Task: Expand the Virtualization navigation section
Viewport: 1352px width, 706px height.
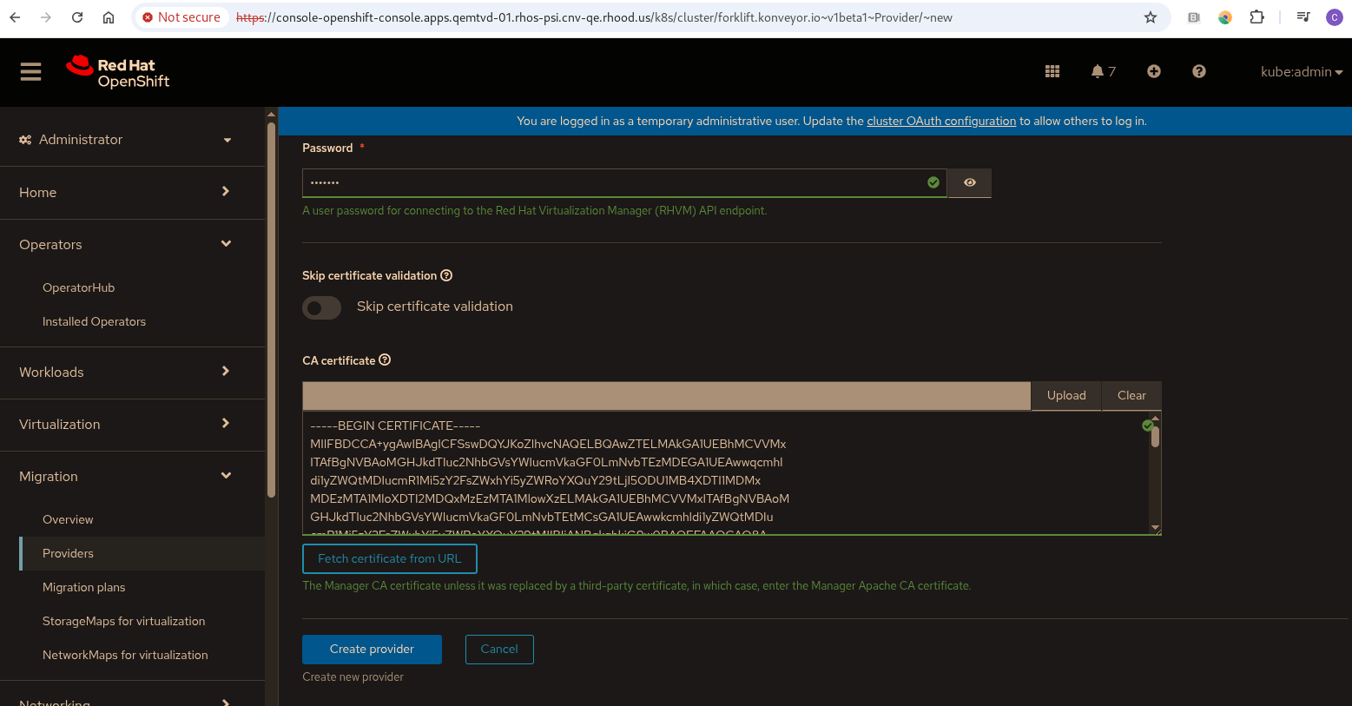Action: 132,424
